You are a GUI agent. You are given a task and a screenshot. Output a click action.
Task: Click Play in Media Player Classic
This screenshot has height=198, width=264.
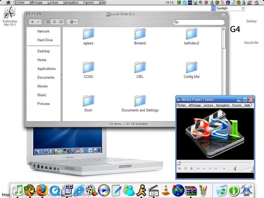180,168
